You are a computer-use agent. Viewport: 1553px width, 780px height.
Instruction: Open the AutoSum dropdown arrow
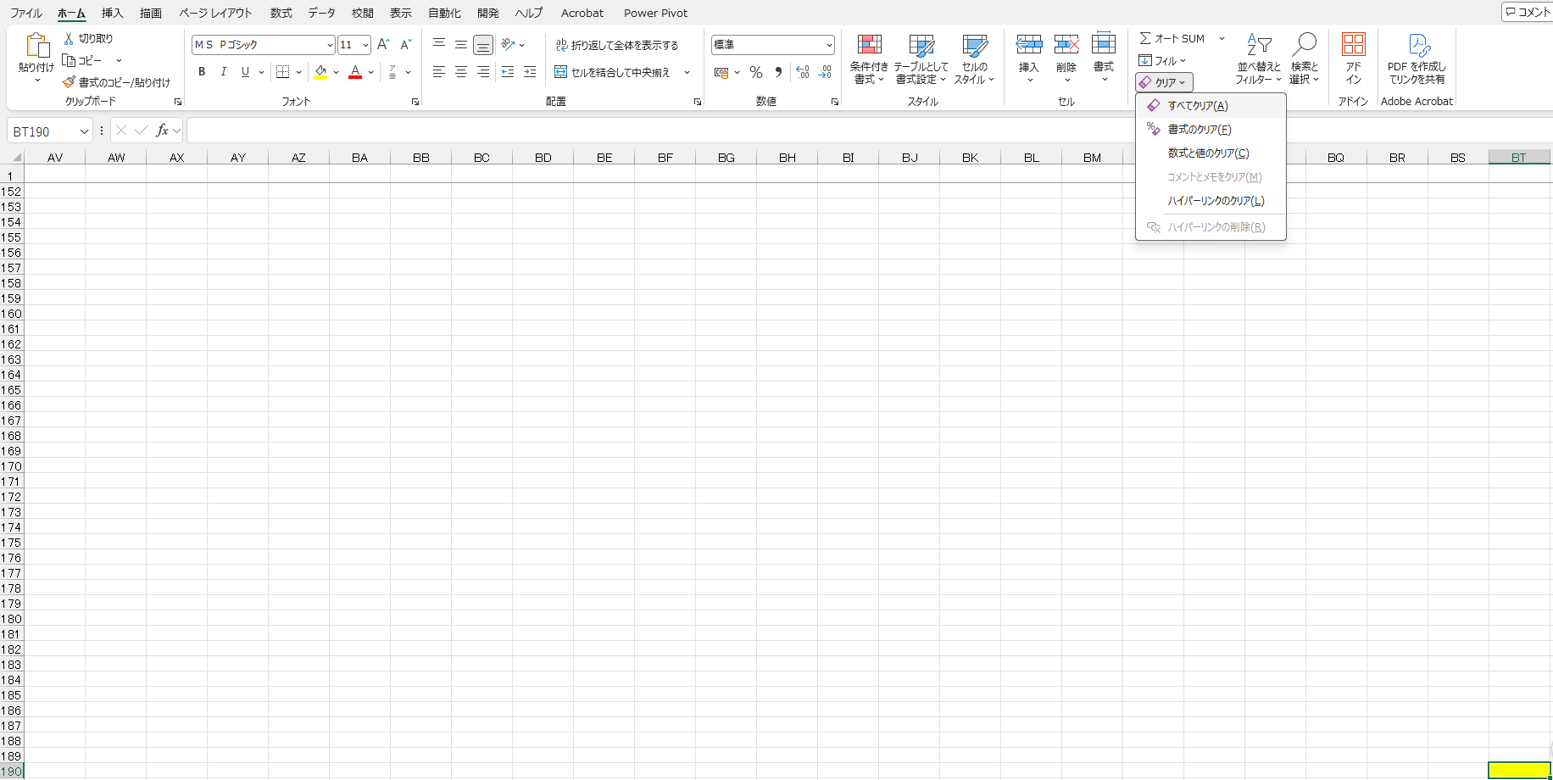pyautogui.click(x=1222, y=39)
